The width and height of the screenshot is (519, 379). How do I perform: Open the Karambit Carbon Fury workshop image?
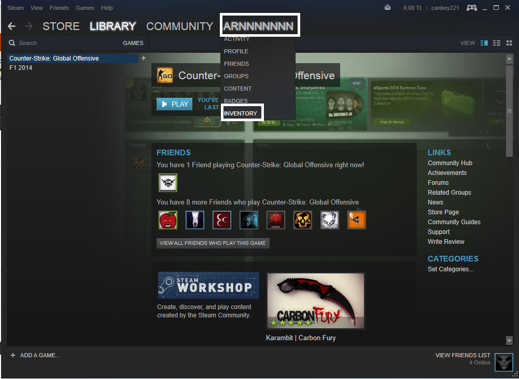(x=316, y=301)
